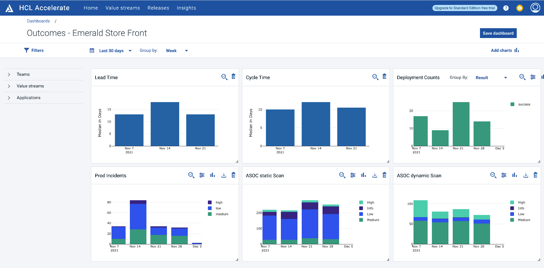Open the Group by Week dropdown
This screenshot has width=544, height=268.
pyautogui.click(x=177, y=51)
